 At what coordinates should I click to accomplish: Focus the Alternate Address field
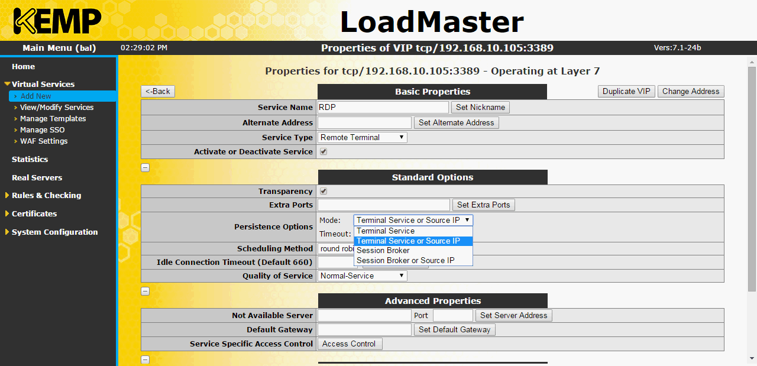pos(364,123)
